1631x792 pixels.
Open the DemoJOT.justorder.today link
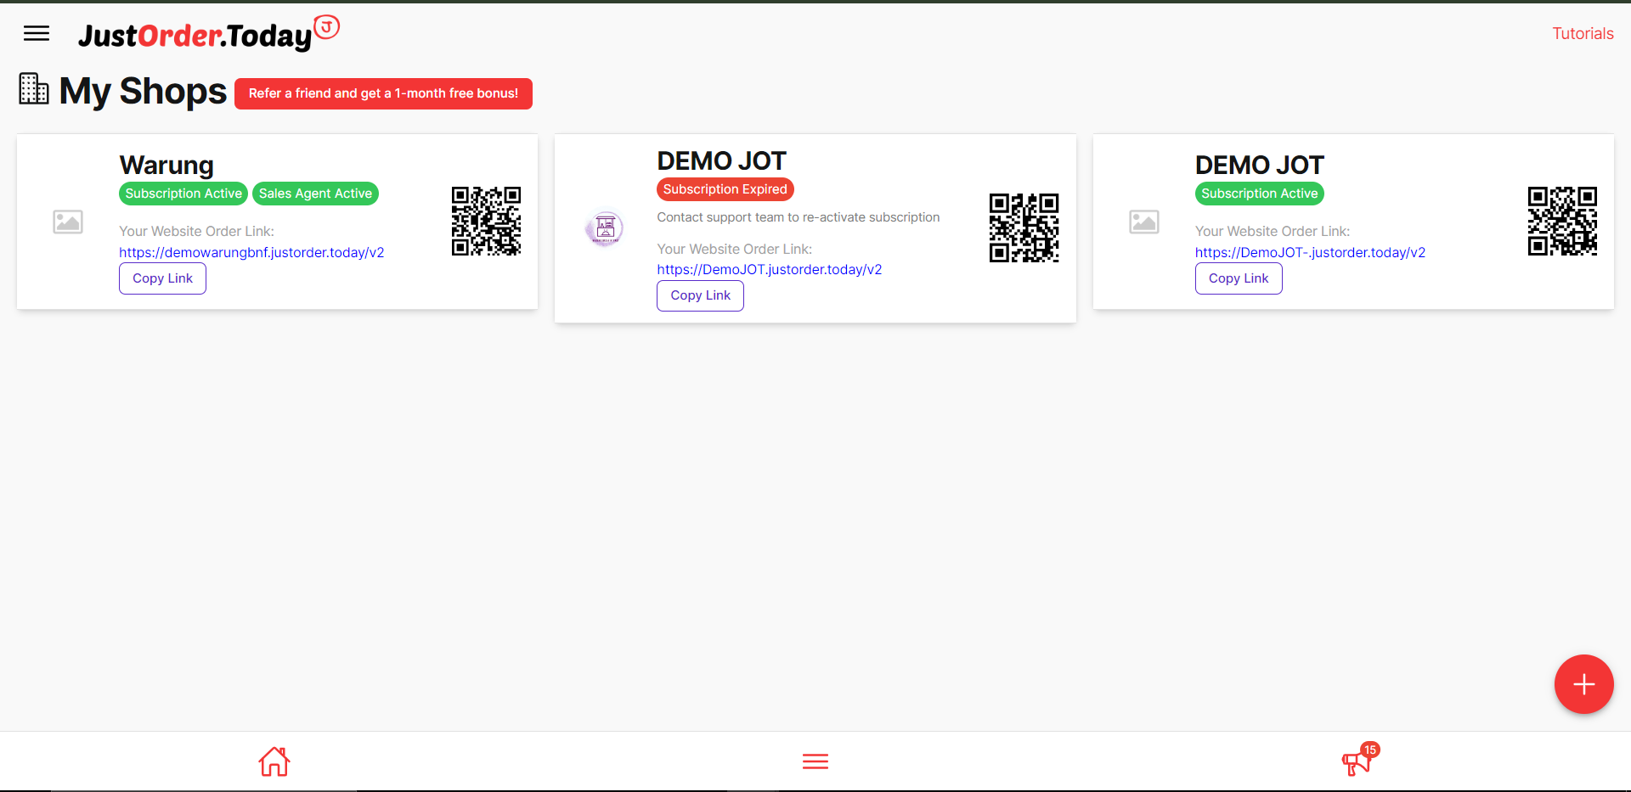(x=770, y=269)
